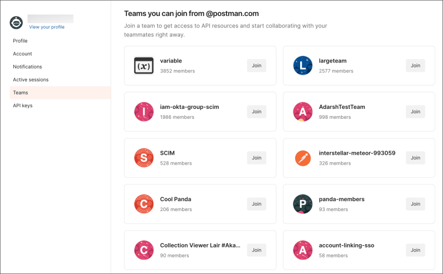The image size is (443, 274).
Task: Join the Cool Panda team
Action: (256, 204)
